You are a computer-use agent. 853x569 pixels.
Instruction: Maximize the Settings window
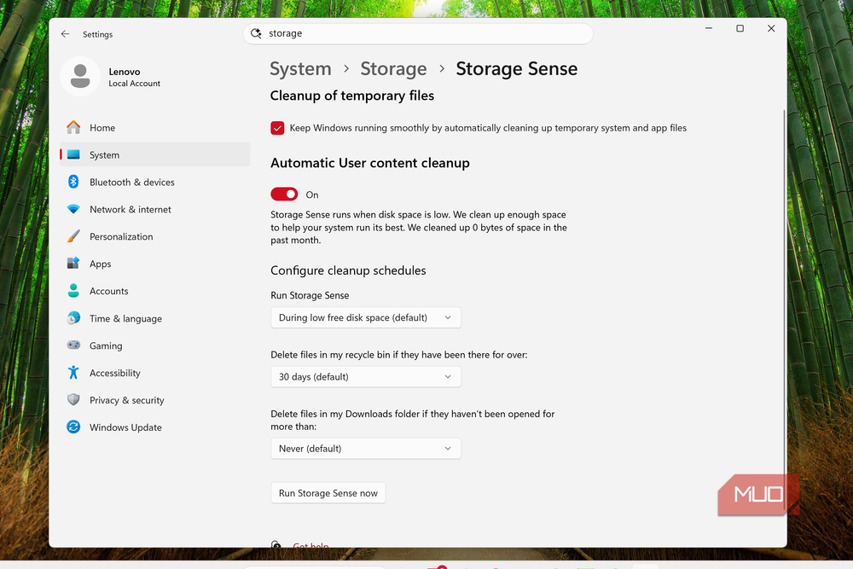(x=740, y=28)
